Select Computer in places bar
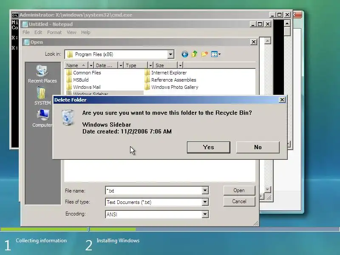The height and width of the screenshot is (255, 340). [42, 118]
